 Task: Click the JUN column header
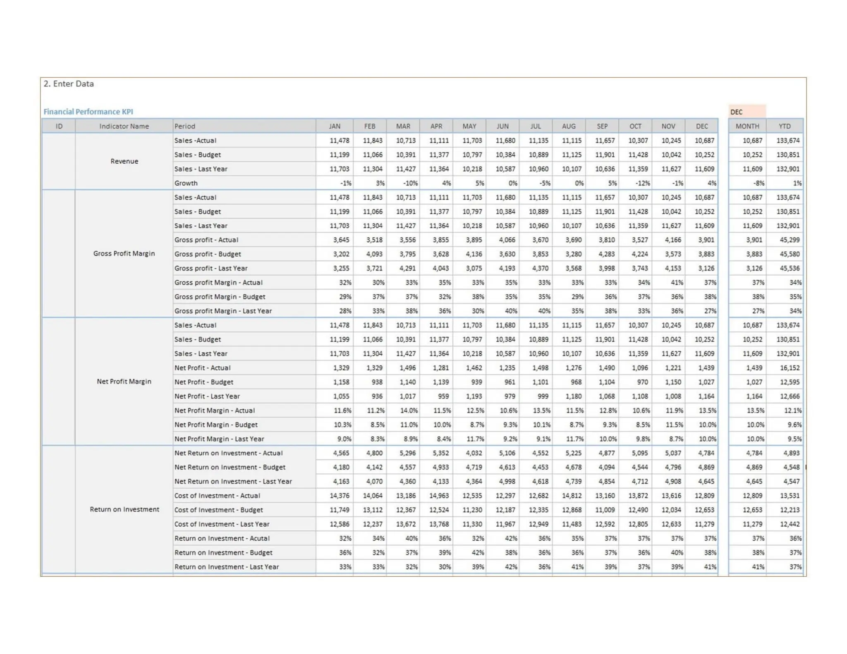(x=502, y=126)
